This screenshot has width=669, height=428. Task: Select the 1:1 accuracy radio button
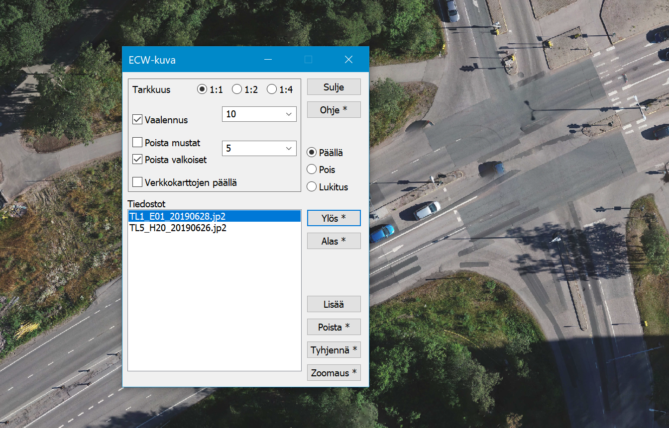(x=202, y=89)
